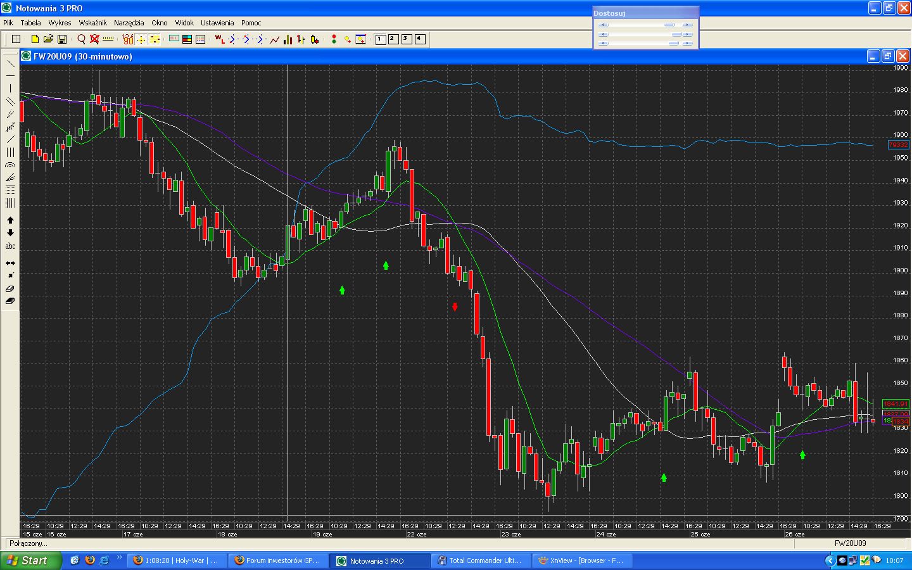
Task: Toggle the crosshair cursor toolbar button
Action: pos(141,39)
